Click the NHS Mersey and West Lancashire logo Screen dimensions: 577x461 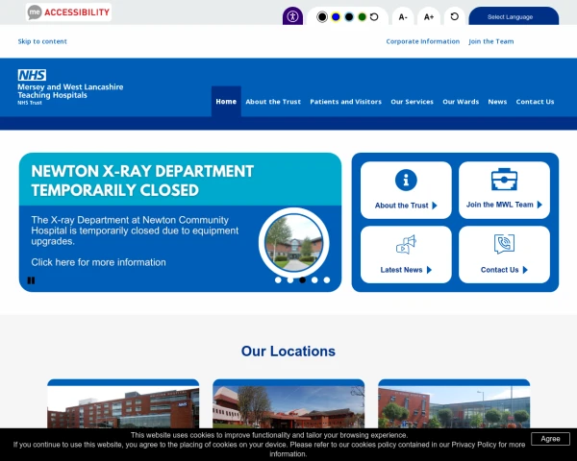[x=70, y=87]
